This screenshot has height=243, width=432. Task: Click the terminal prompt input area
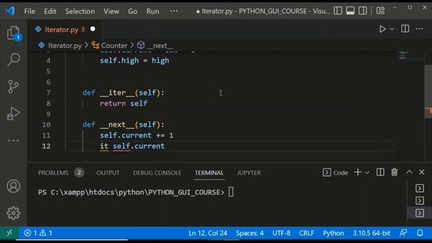pyautogui.click(x=231, y=192)
